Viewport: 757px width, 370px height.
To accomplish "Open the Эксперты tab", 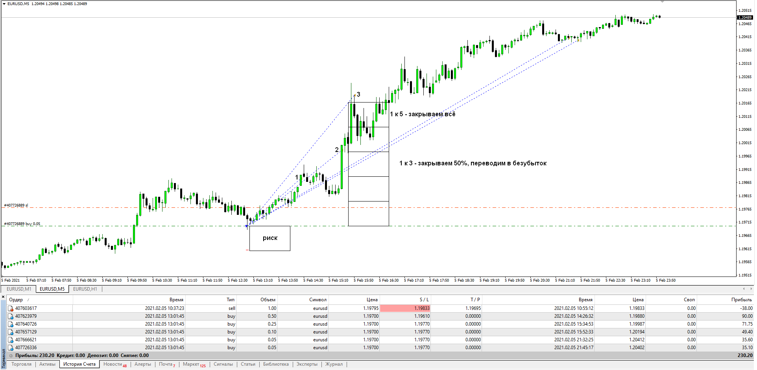I will point(307,364).
